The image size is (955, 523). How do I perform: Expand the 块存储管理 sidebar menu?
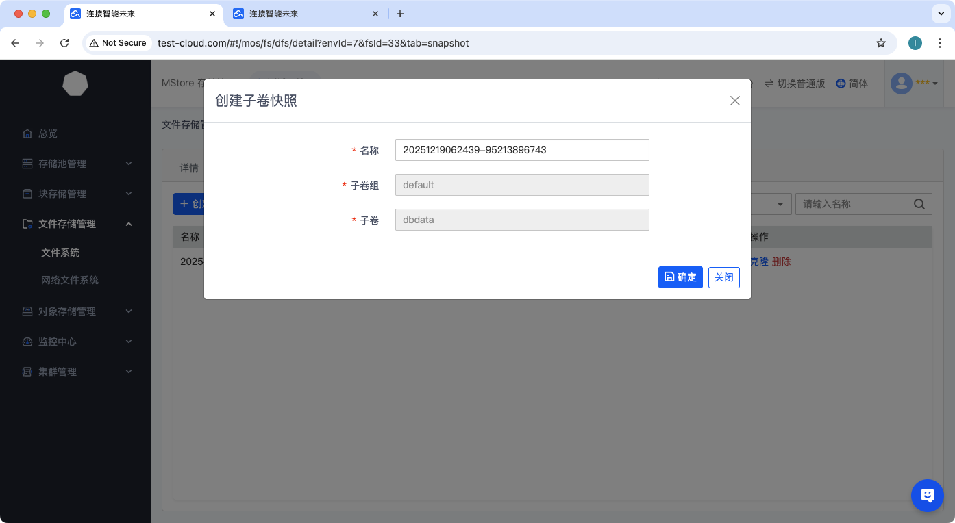click(x=75, y=194)
